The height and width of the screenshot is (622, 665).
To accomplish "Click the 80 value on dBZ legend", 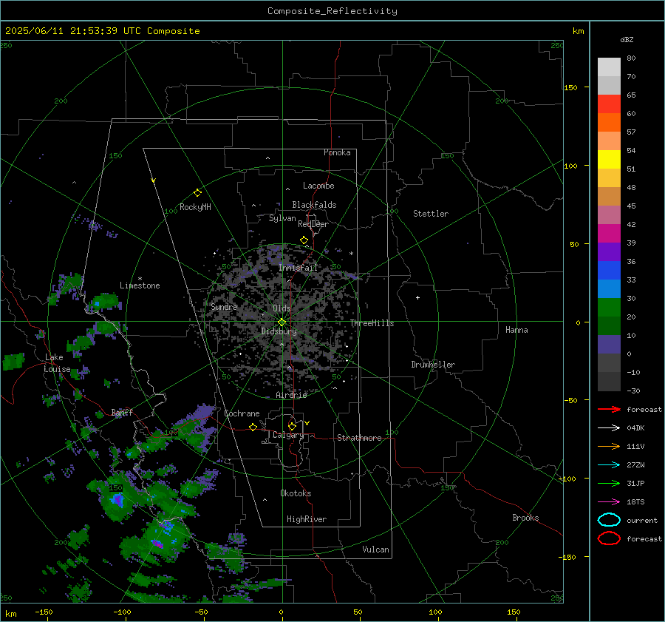I will click(x=631, y=58).
